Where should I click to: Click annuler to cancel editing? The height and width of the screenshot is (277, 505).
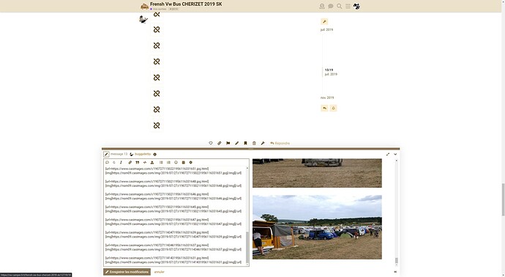159,272
